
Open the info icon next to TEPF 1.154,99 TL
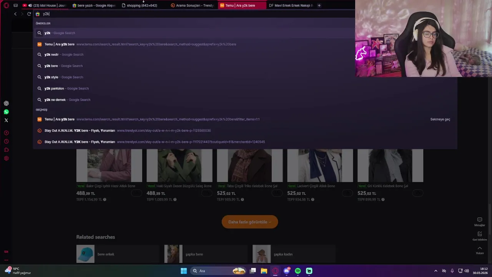tap(105, 200)
